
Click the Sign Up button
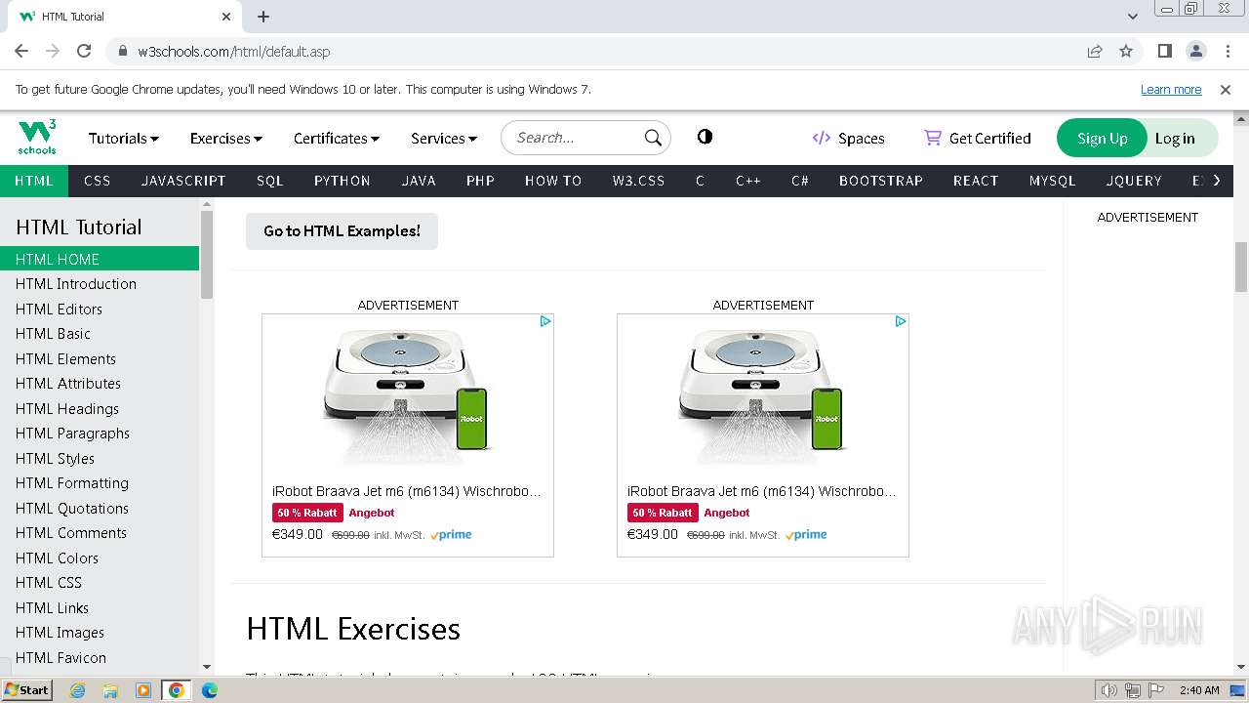pyautogui.click(x=1103, y=138)
